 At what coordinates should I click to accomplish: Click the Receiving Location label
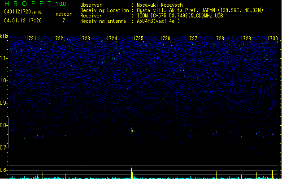coord(104,10)
